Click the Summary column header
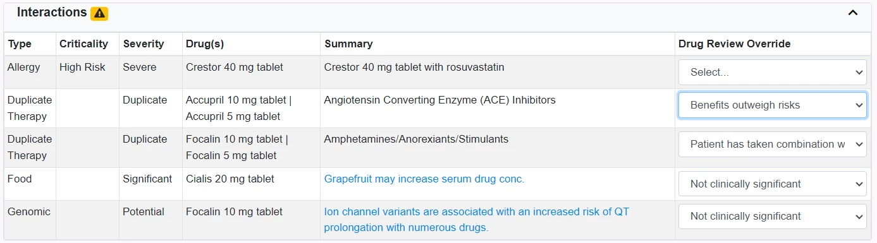The height and width of the screenshot is (243, 877). pyautogui.click(x=348, y=44)
